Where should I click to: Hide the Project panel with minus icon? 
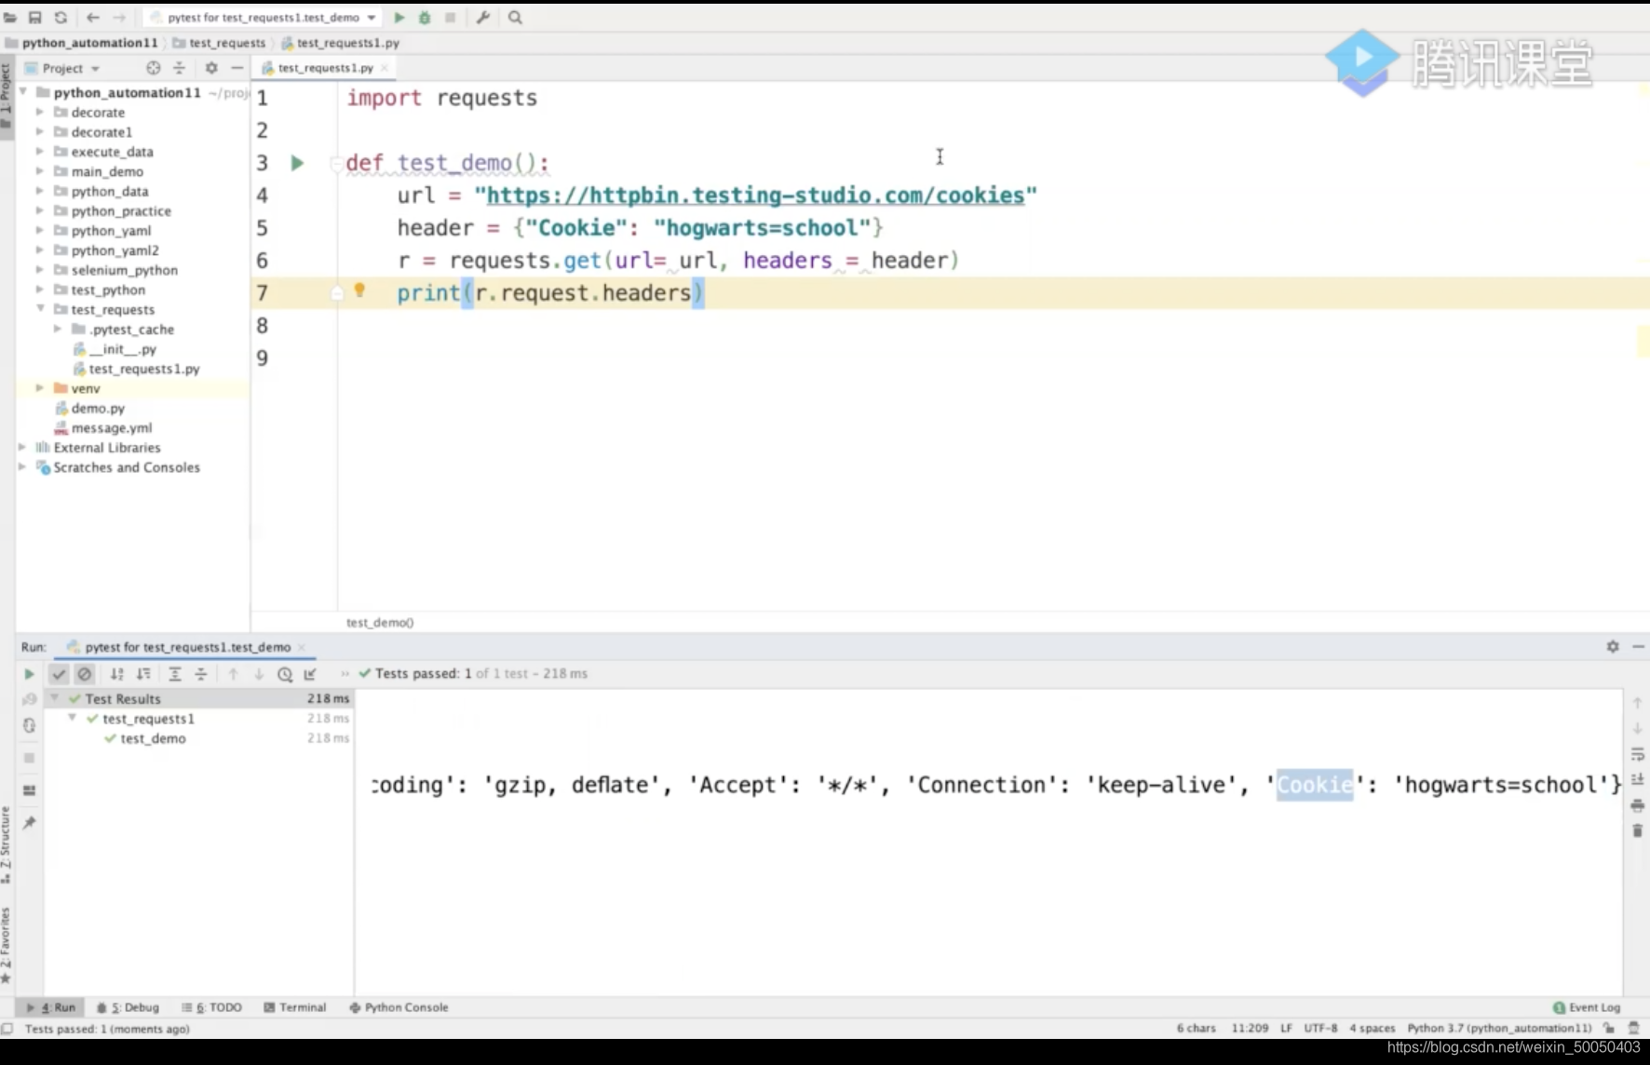237,68
